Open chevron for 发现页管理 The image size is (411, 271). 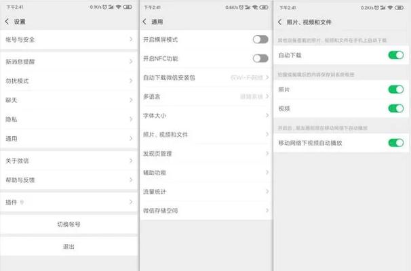(267, 153)
